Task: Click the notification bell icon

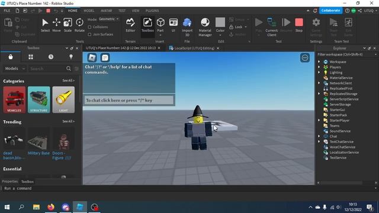Action: 315,11
